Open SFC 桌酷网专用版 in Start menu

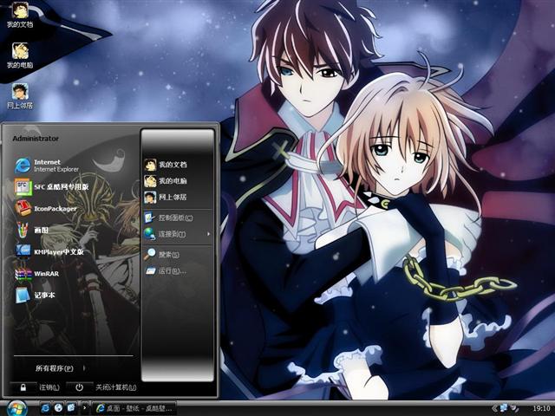pos(52,187)
